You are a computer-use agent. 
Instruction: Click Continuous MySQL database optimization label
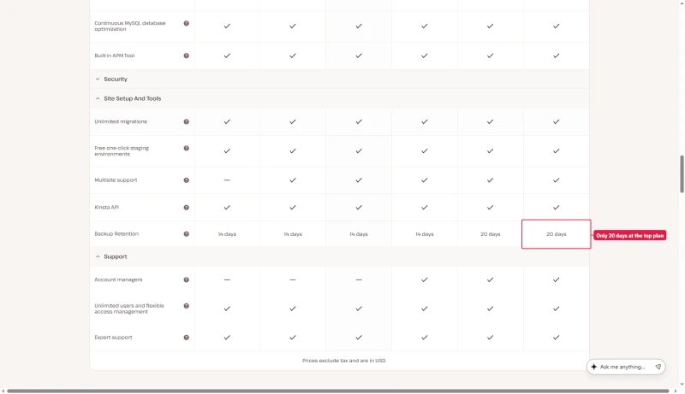pos(130,26)
